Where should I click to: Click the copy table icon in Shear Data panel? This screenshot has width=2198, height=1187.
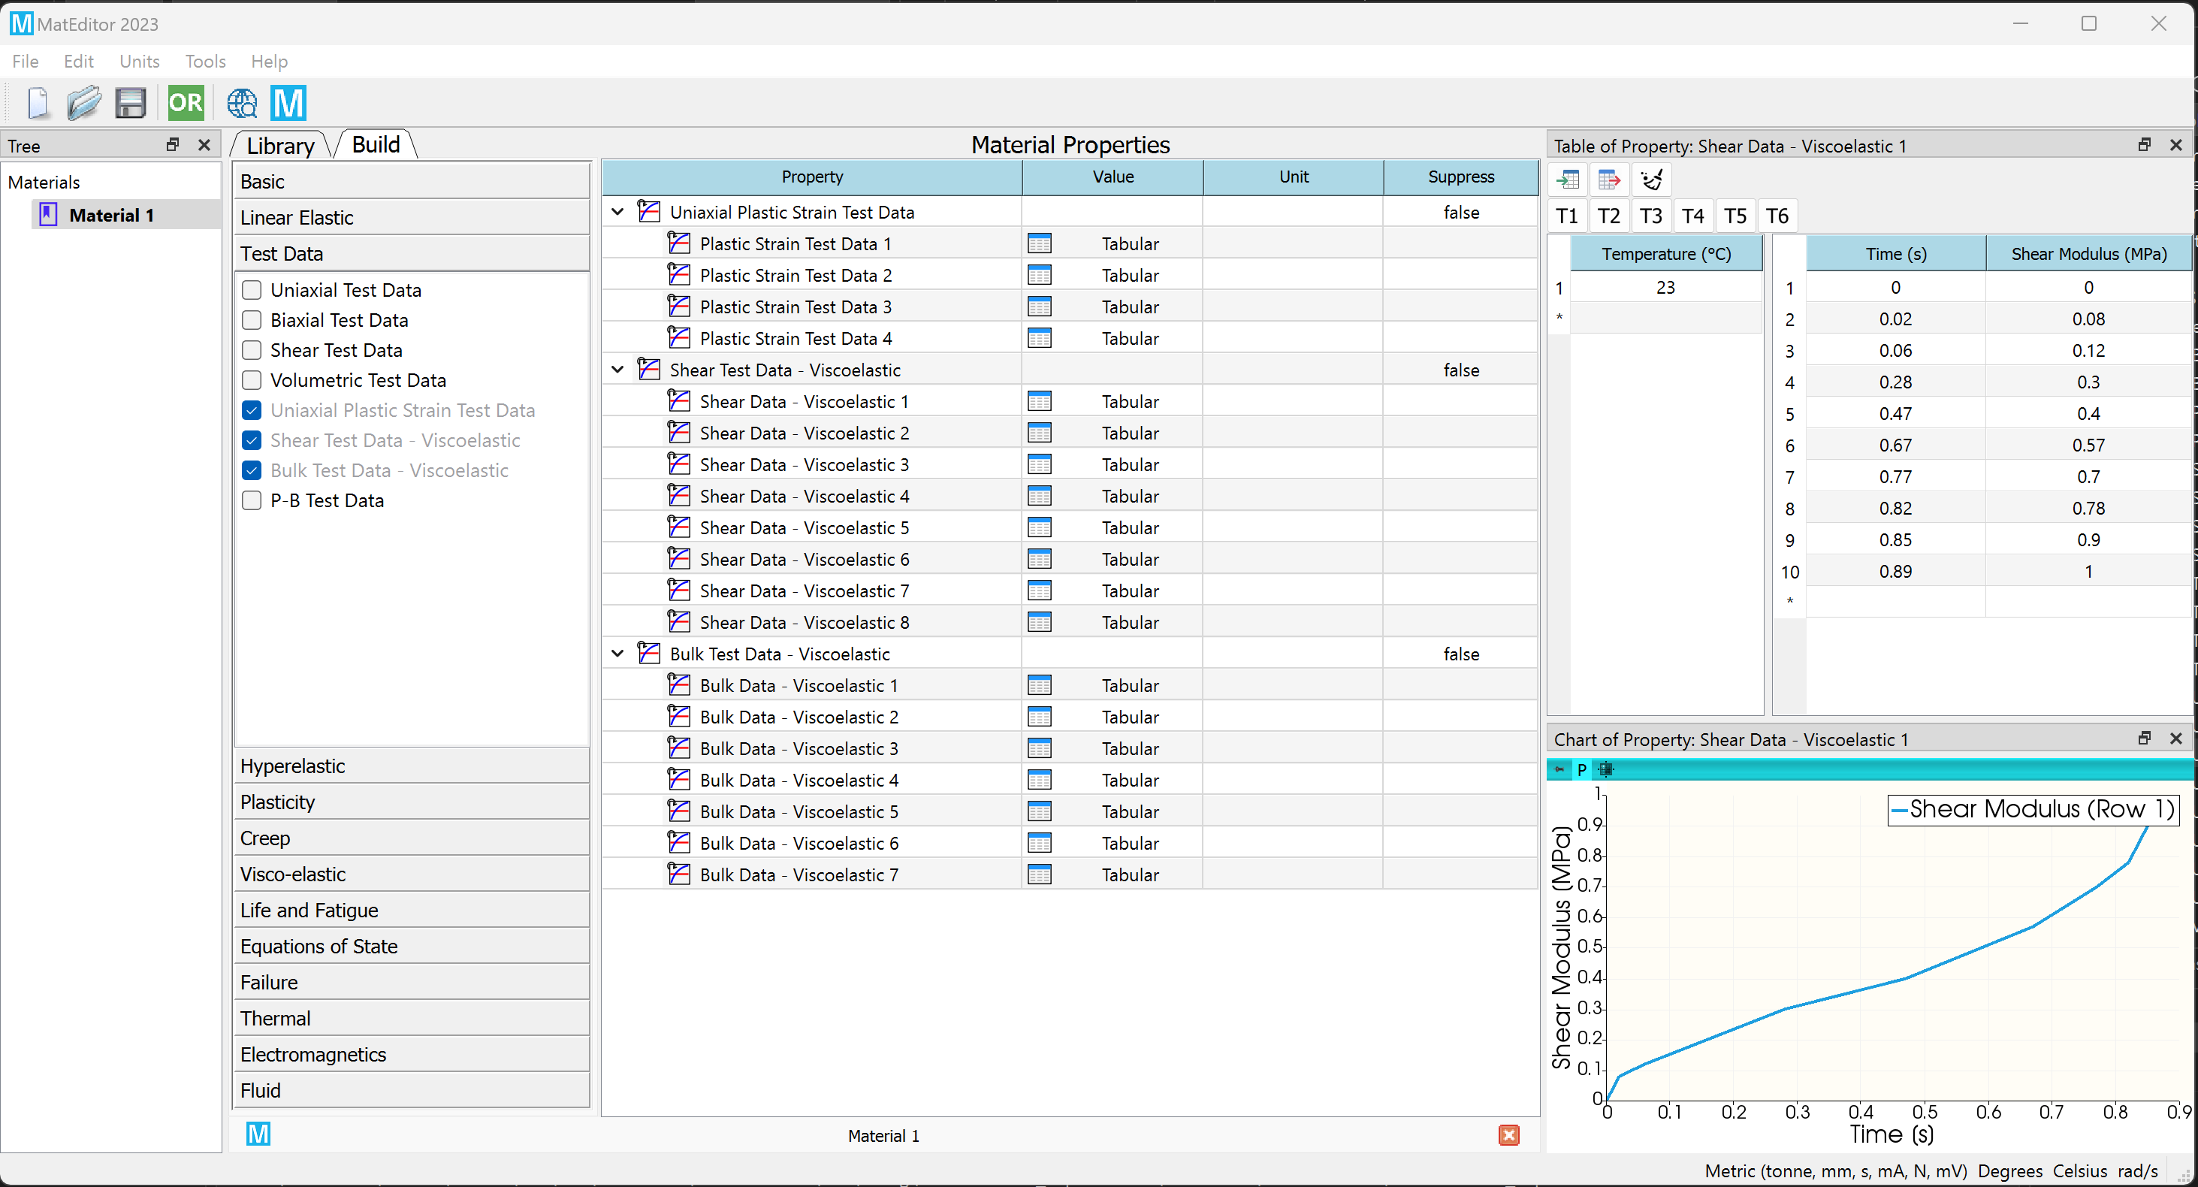1608,178
